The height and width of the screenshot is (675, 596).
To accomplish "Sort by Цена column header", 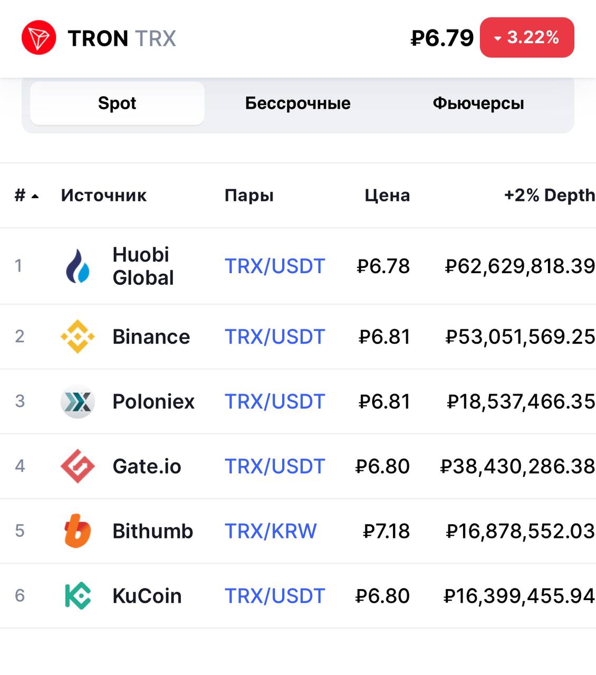I will tap(387, 195).
